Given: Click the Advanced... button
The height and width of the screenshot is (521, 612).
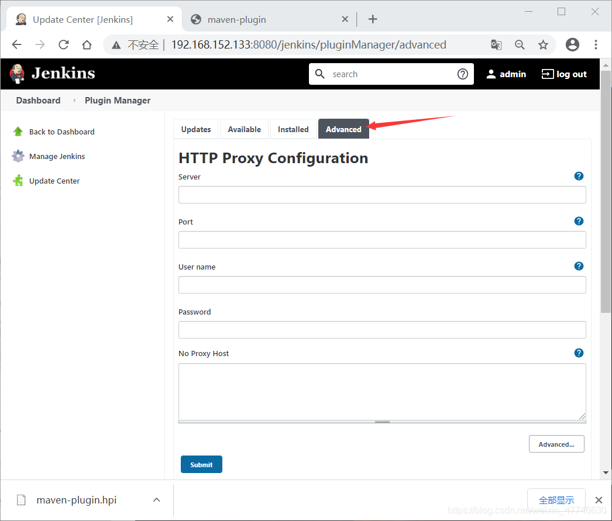Looking at the screenshot, I should 556,444.
